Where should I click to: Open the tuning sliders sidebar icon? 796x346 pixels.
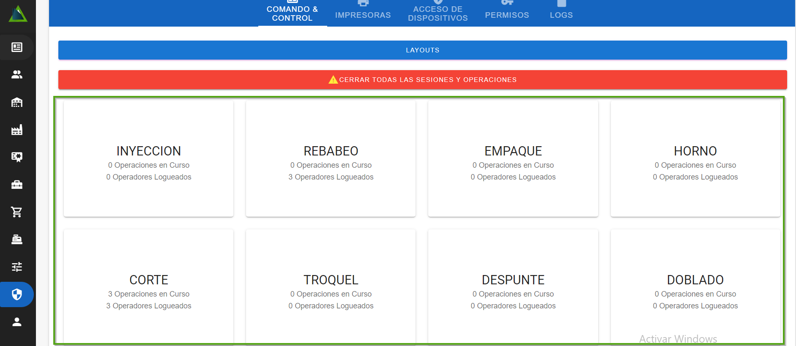click(x=17, y=267)
